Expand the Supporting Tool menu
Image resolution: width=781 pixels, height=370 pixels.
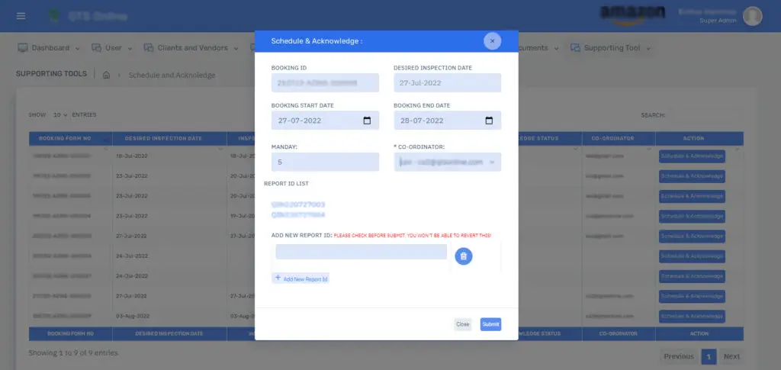610,48
